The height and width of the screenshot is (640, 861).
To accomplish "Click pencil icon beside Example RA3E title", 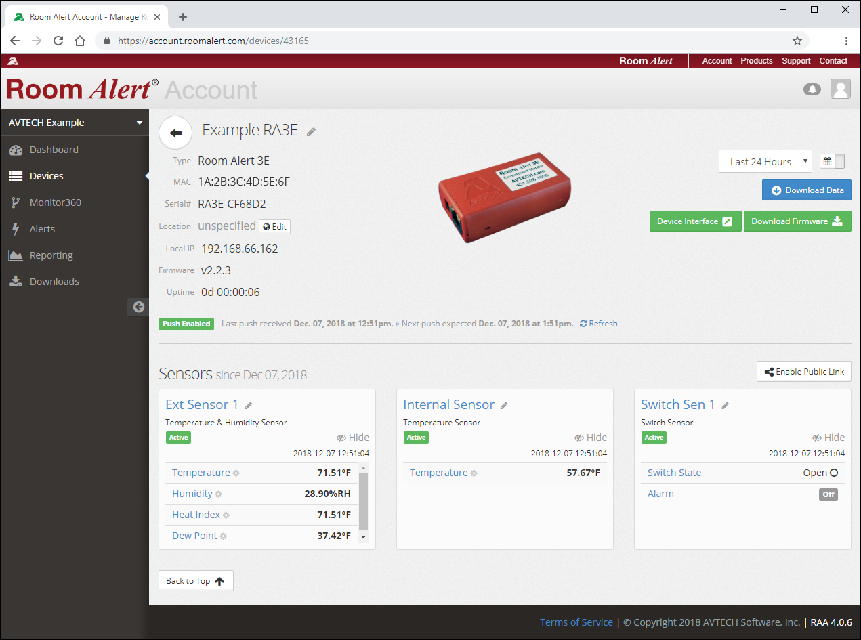I will [311, 132].
